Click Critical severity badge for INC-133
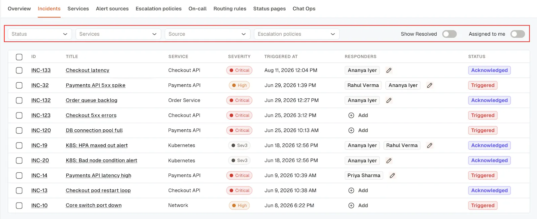Screen dimensions: 537x219 coord(239,70)
